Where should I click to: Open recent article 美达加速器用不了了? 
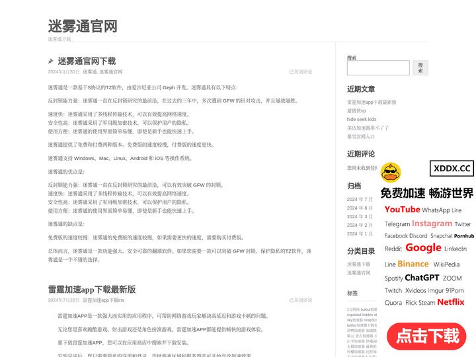(368, 128)
